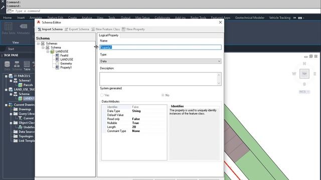This screenshot has width=321, height=180.
Task: Click the Read only False value
Action: pos(136,119)
